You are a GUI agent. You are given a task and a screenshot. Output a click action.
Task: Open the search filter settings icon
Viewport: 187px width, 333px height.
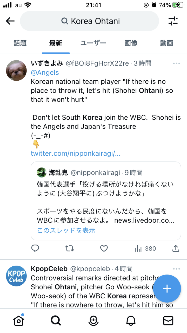point(173,21)
